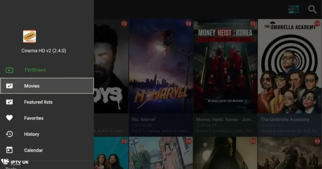Open the Favorites menu item
The height and width of the screenshot is (169, 322).
[x=47, y=118]
